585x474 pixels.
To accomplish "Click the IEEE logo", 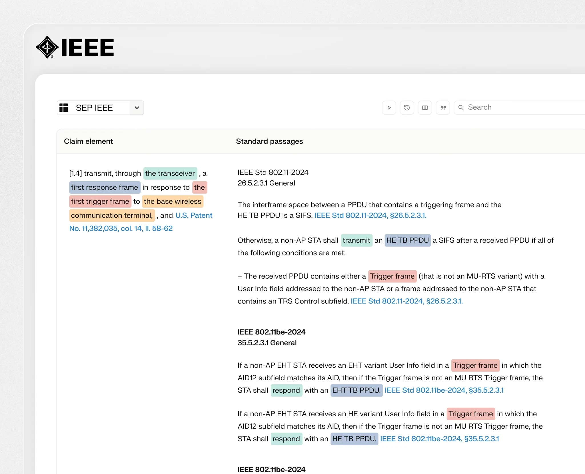I will tap(75, 47).
